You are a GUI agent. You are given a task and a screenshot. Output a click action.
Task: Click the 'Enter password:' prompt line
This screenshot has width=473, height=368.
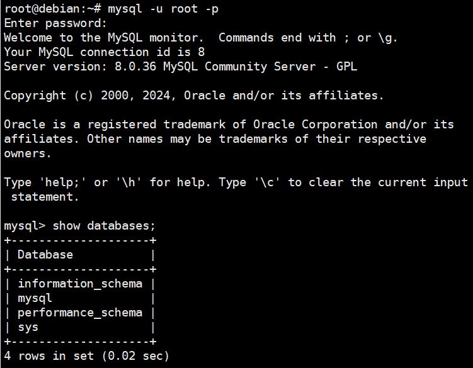click(x=55, y=23)
